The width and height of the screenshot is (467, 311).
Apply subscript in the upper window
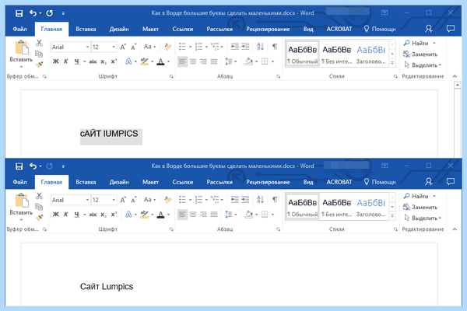pyautogui.click(x=104, y=61)
